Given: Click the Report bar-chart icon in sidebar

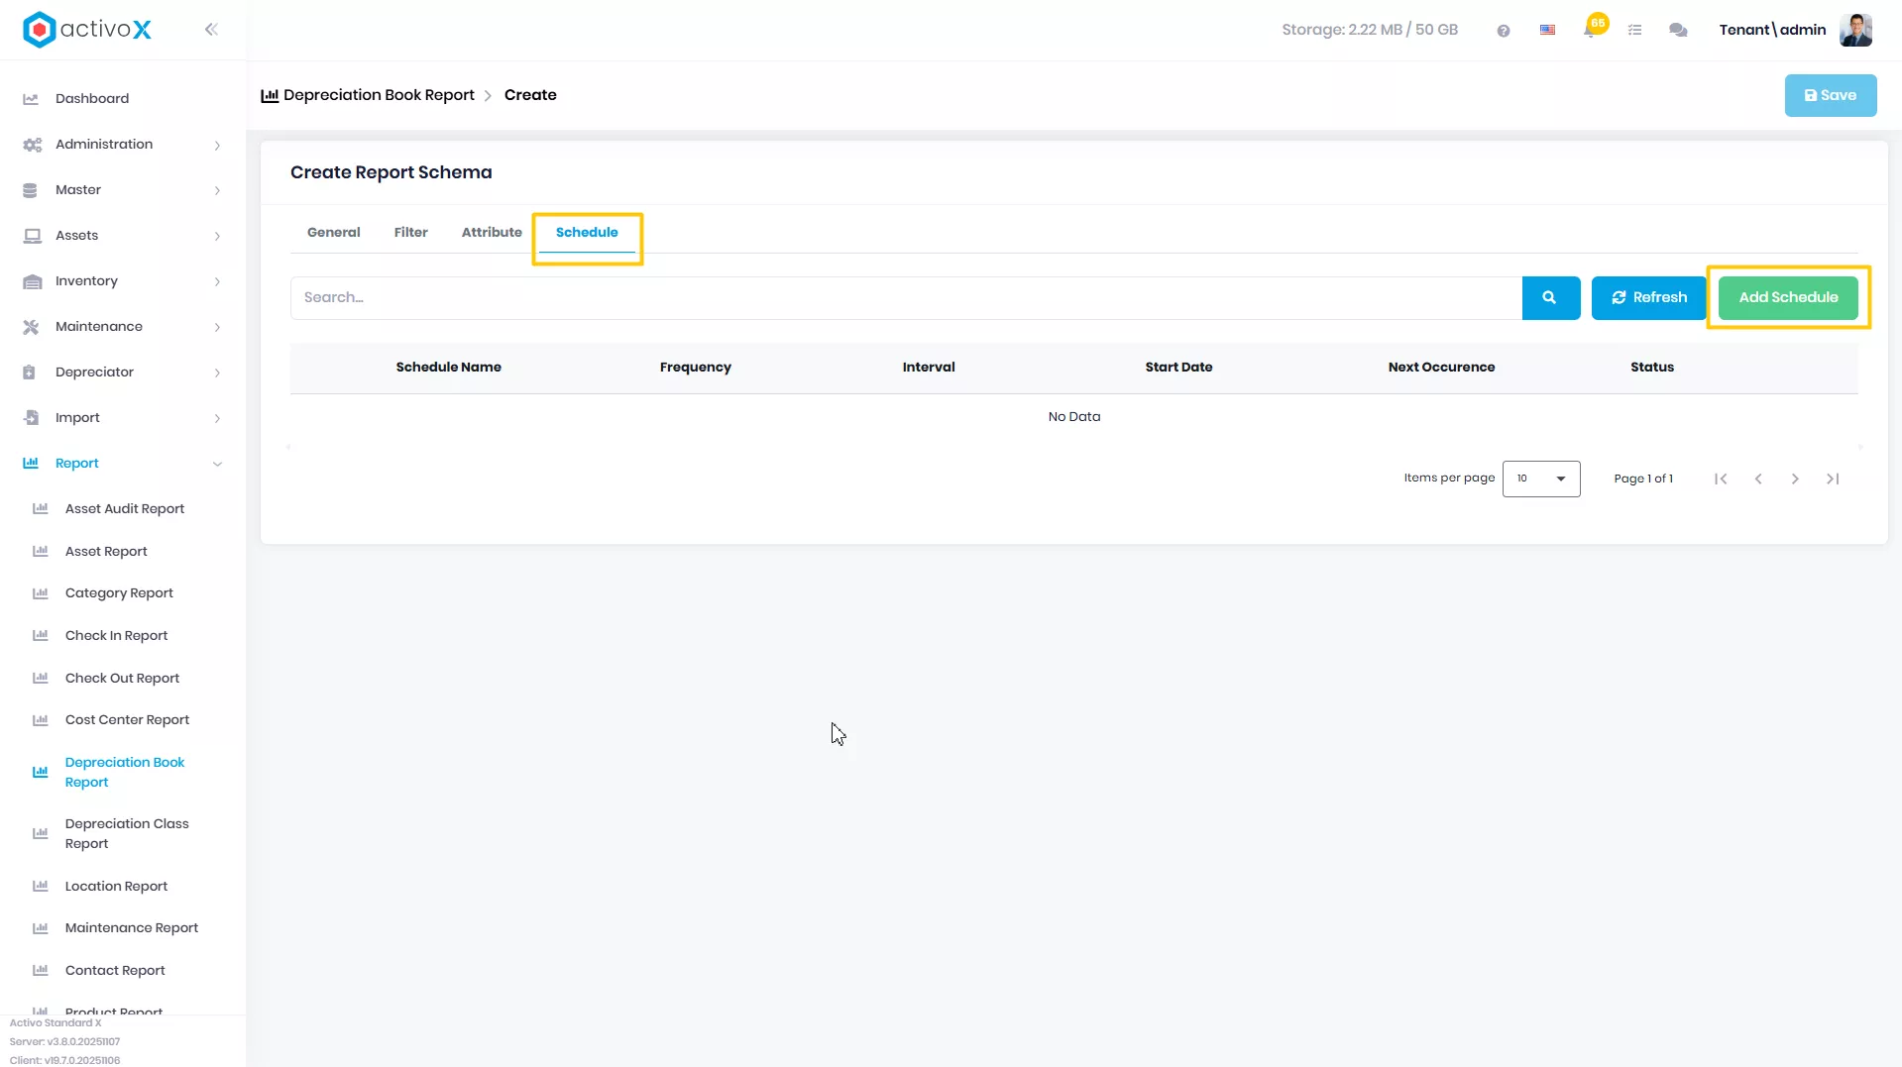Looking at the screenshot, I should (x=31, y=463).
